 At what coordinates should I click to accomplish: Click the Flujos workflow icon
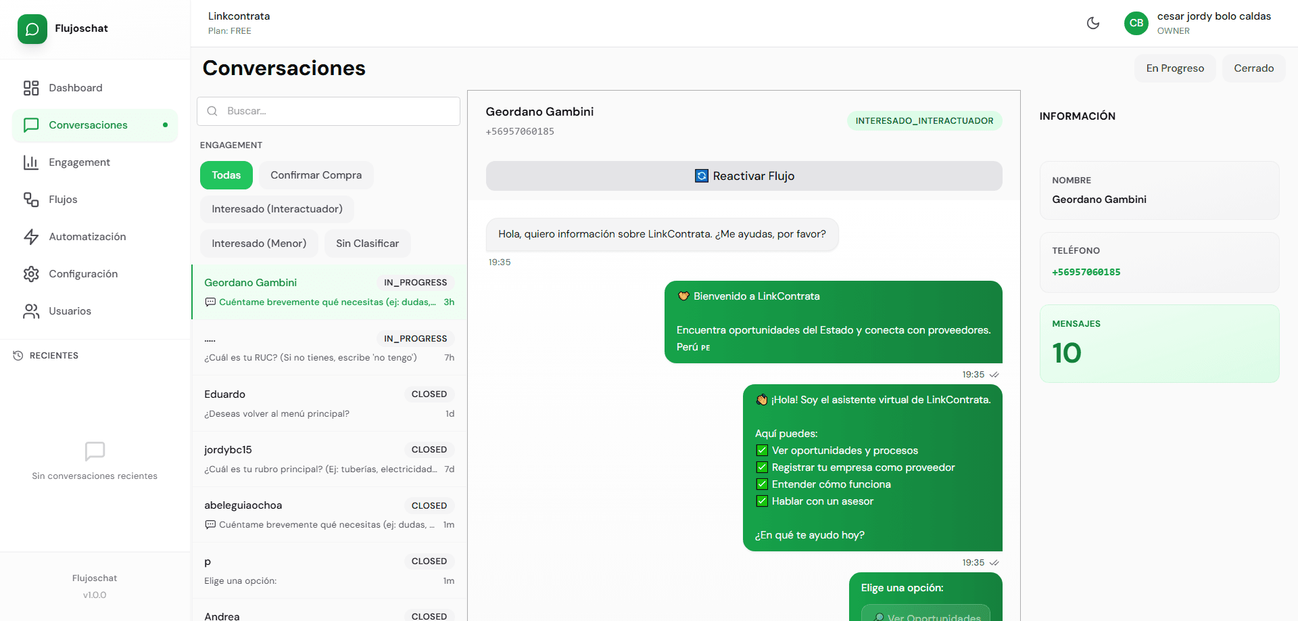[x=31, y=200]
